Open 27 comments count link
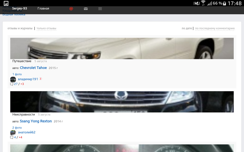Viewport: 244px width, 152px height. tap(16, 84)
